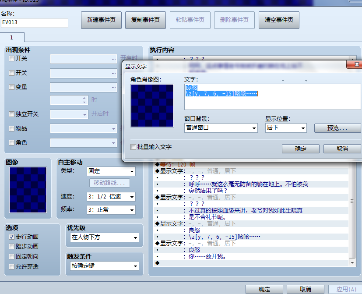The width and height of the screenshot is (362, 294).
Task: Click the 新建事件页 button
Action: point(101,20)
